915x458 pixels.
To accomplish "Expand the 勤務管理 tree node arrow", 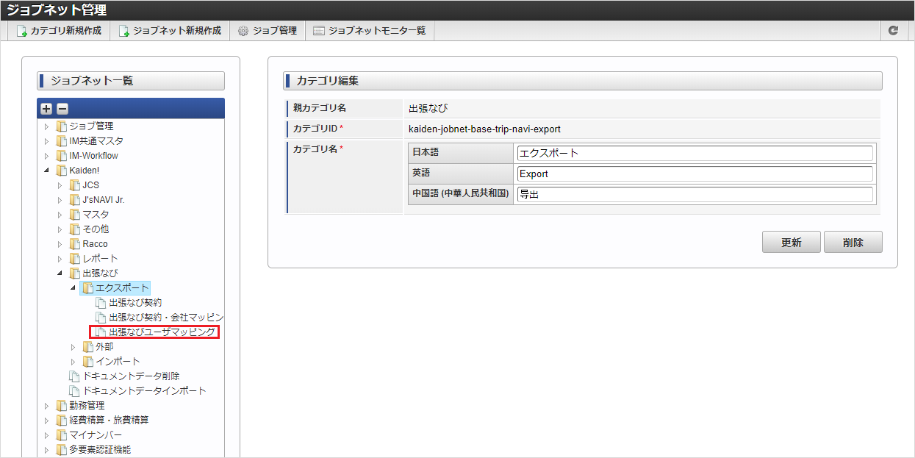I will click(x=47, y=406).
